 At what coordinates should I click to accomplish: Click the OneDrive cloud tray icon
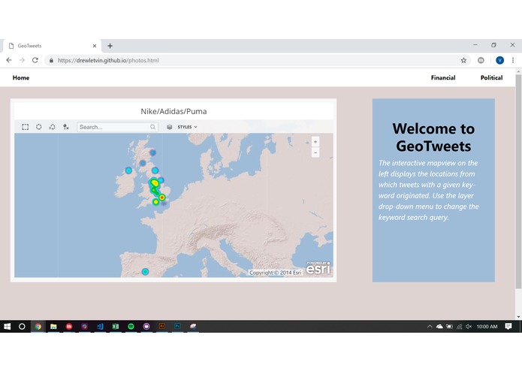coord(439,327)
